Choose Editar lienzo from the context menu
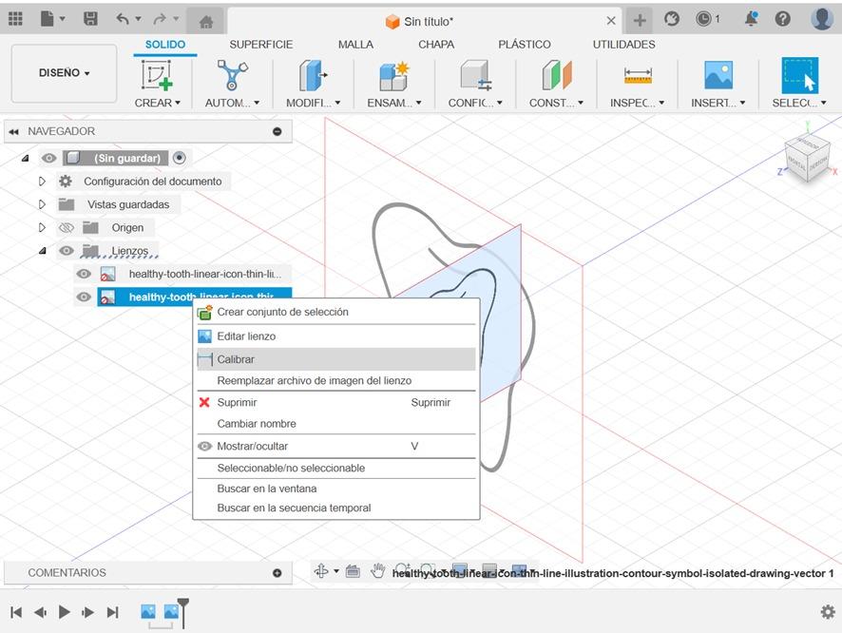The width and height of the screenshot is (842, 633). [336, 336]
